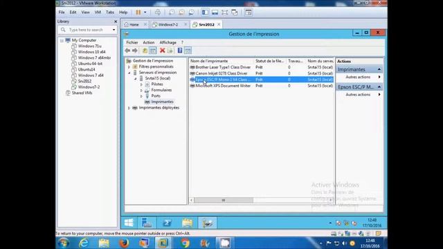Collapse the Imprimantes section in the Actions pane
443x249 pixels.
pyautogui.click(x=379, y=69)
